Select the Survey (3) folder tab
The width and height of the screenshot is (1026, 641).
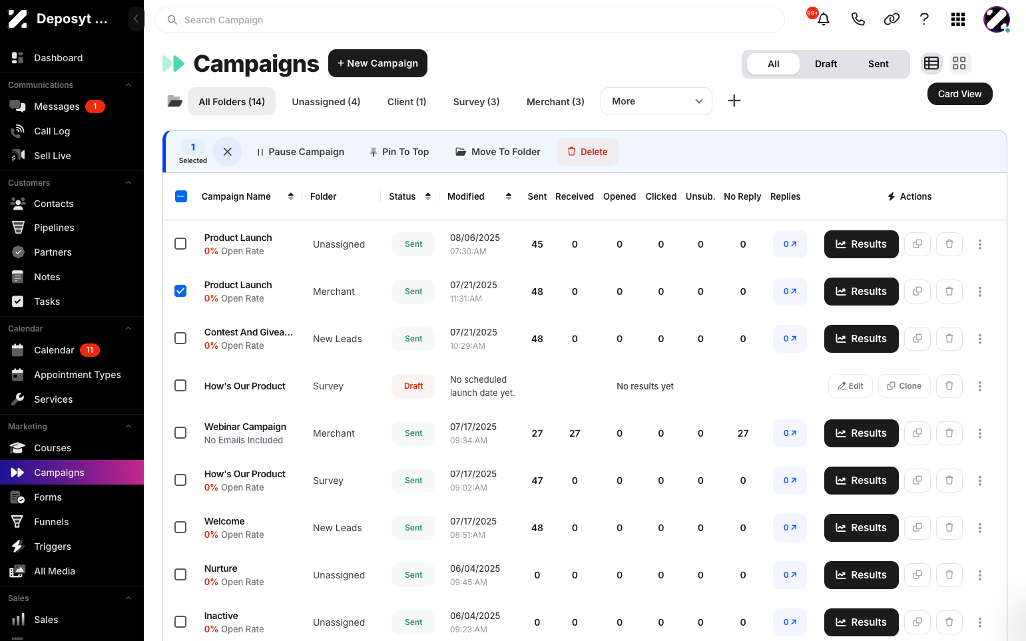tap(477, 102)
